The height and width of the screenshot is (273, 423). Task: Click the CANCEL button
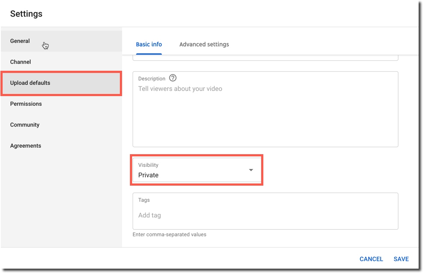tap(371, 259)
